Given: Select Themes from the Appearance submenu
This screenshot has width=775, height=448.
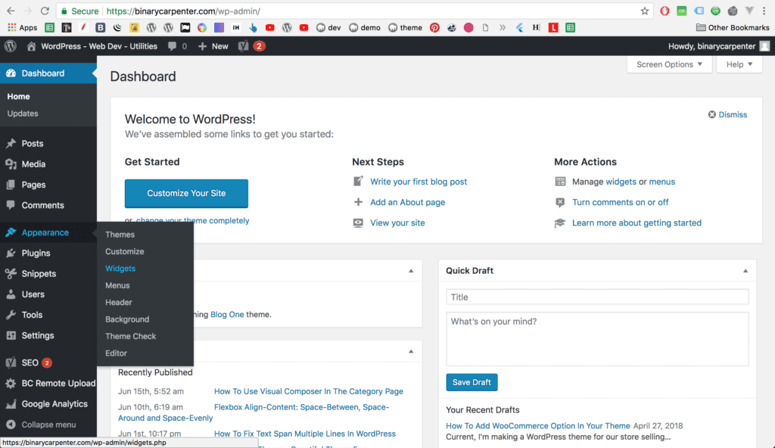Looking at the screenshot, I should click(x=120, y=235).
